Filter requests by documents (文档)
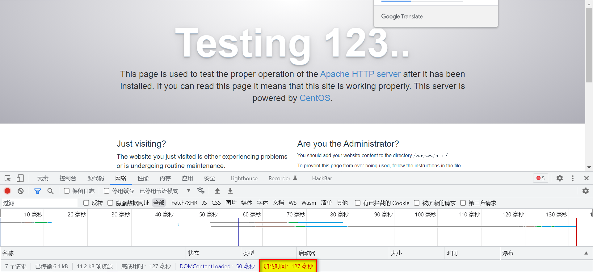 click(278, 203)
